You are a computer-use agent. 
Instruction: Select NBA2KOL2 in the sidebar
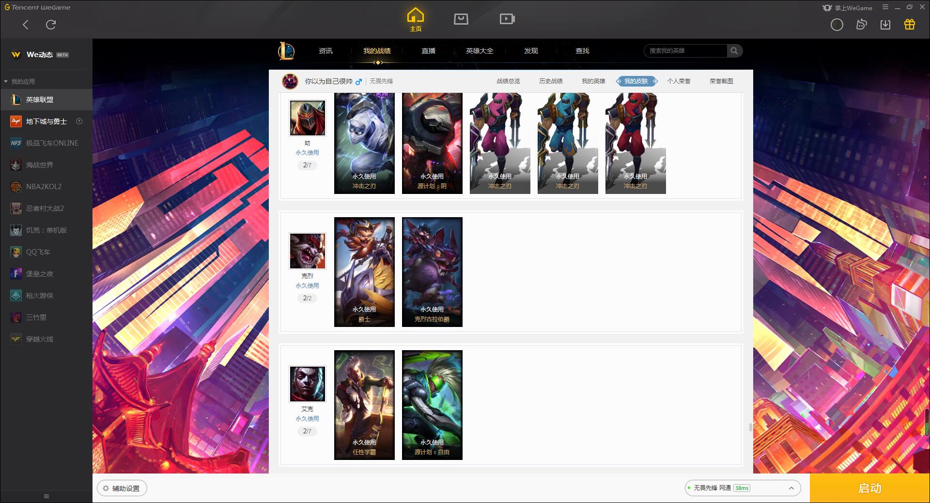(46, 187)
